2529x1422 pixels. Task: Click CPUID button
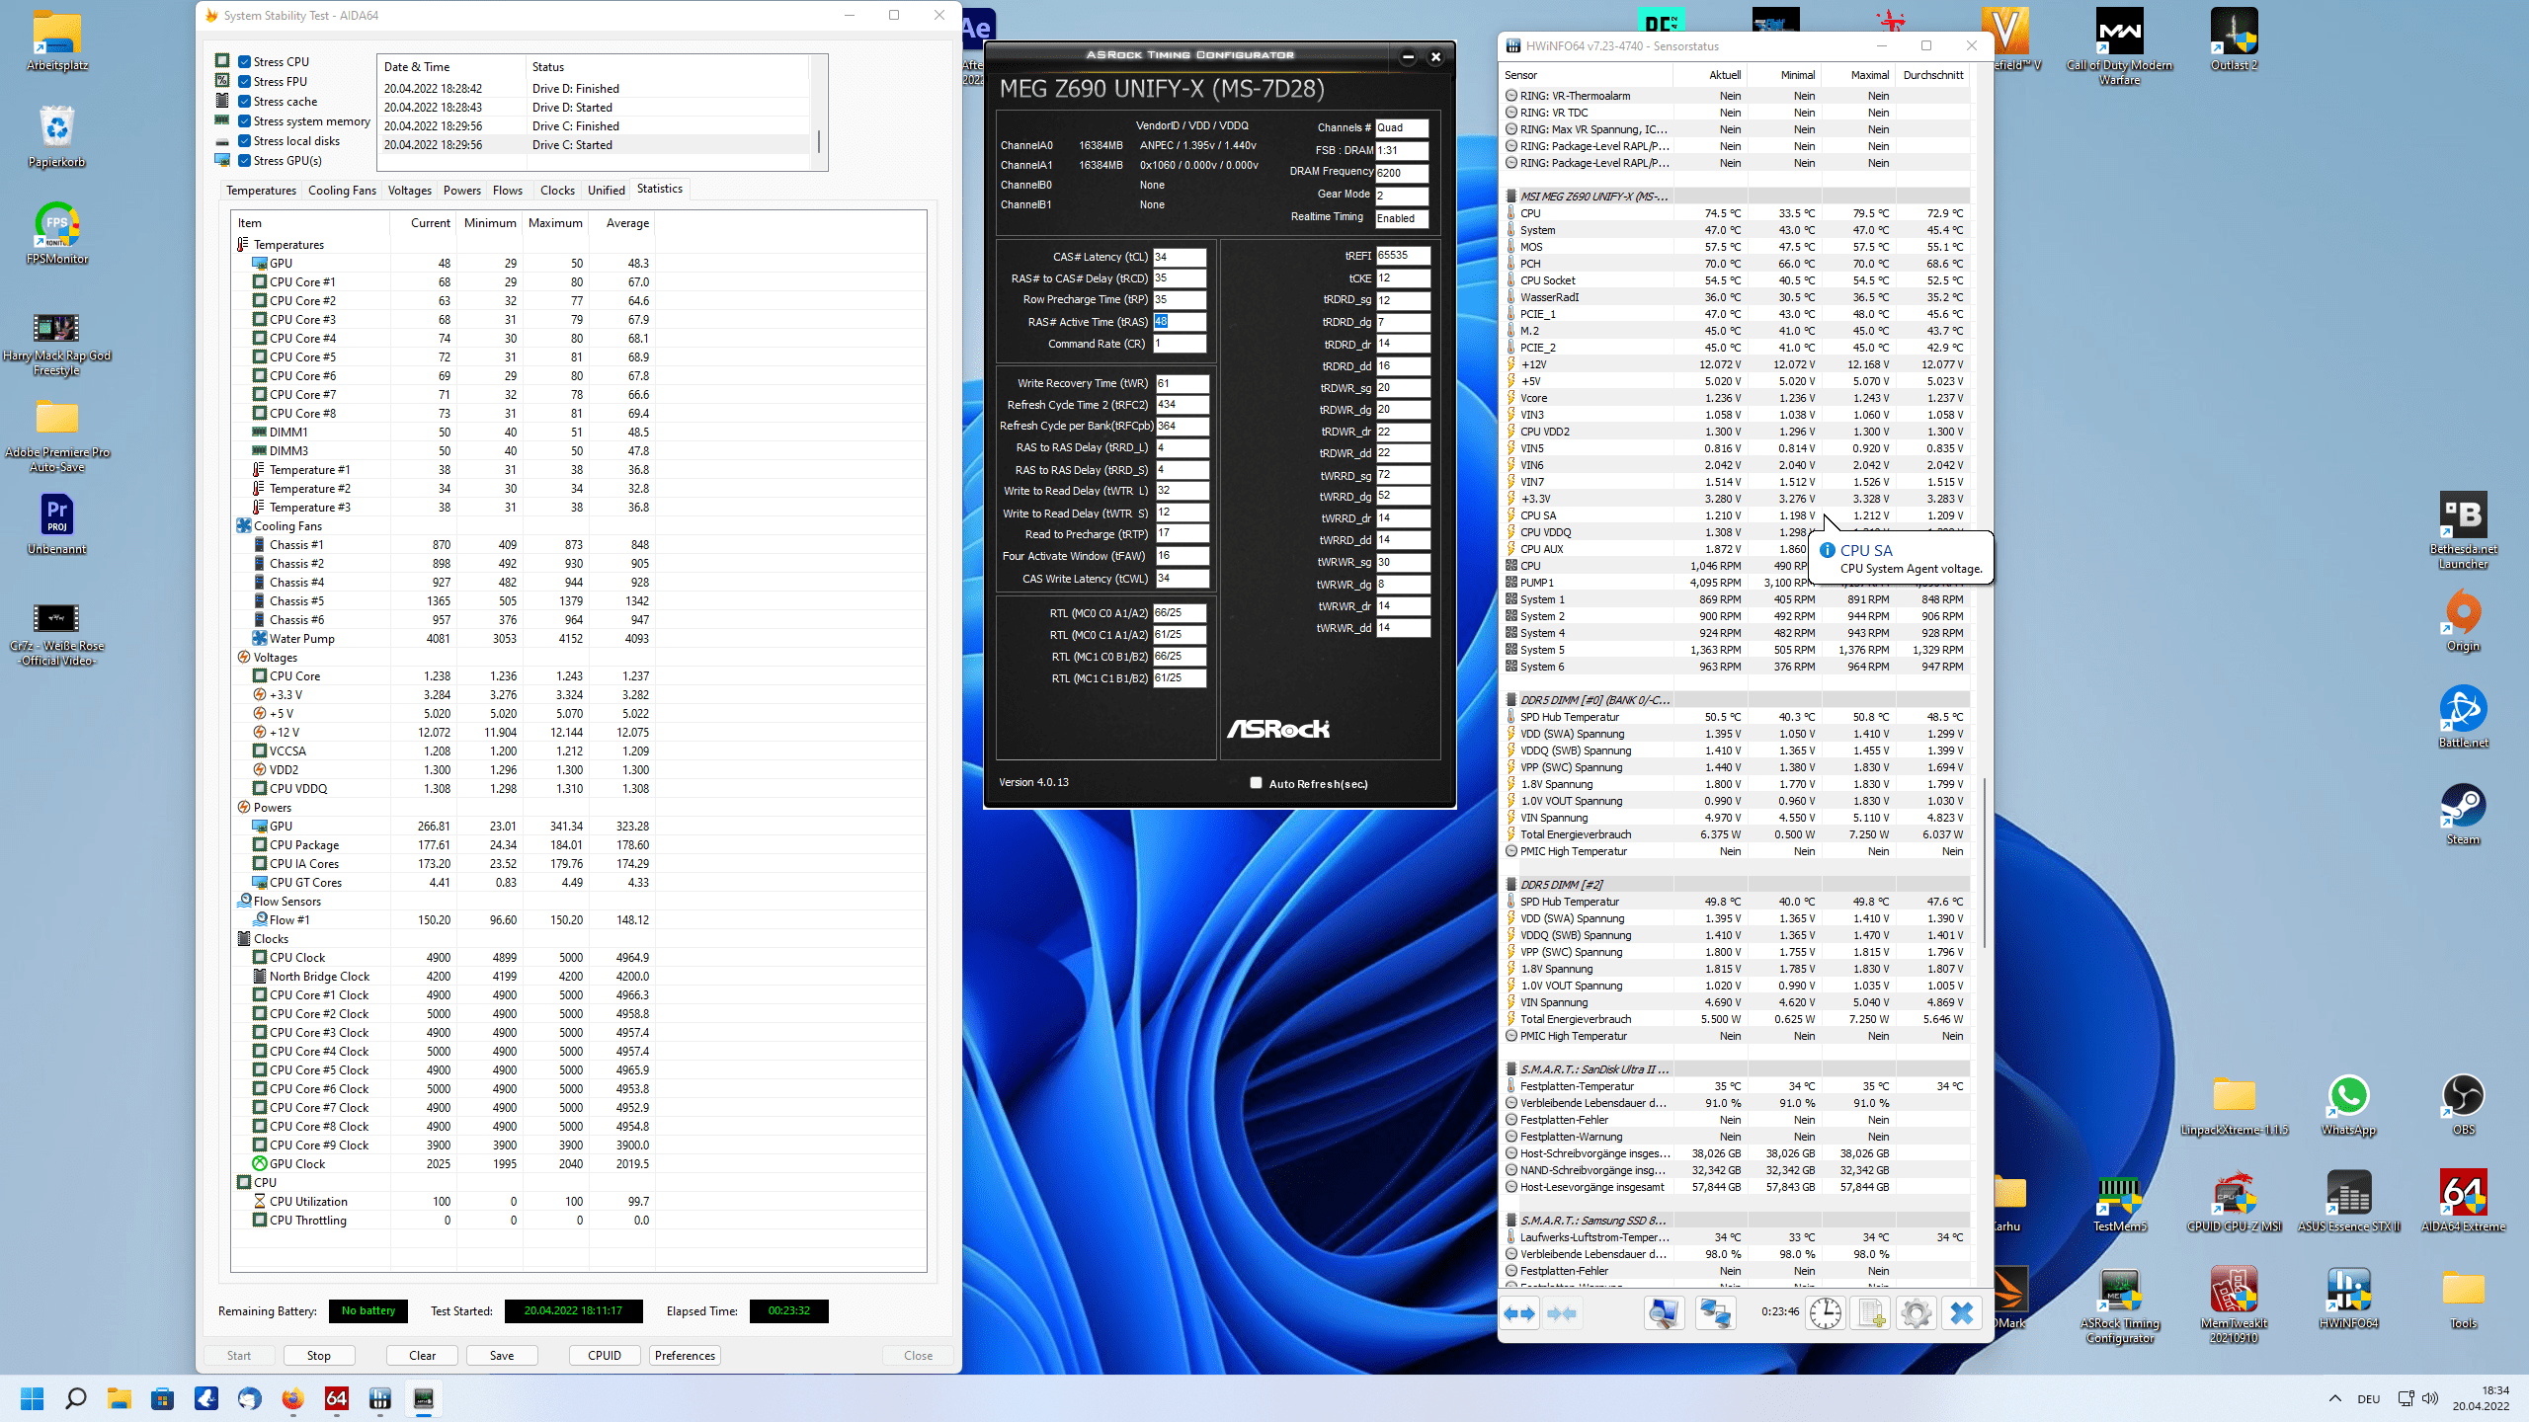click(x=605, y=1355)
